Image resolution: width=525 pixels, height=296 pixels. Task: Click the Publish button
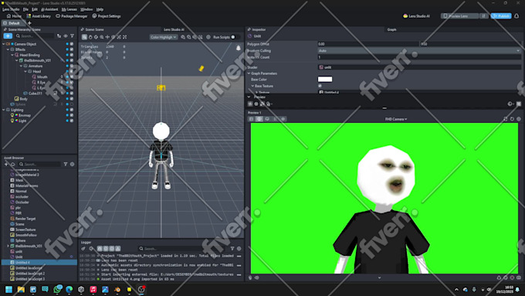pyautogui.click(x=501, y=15)
